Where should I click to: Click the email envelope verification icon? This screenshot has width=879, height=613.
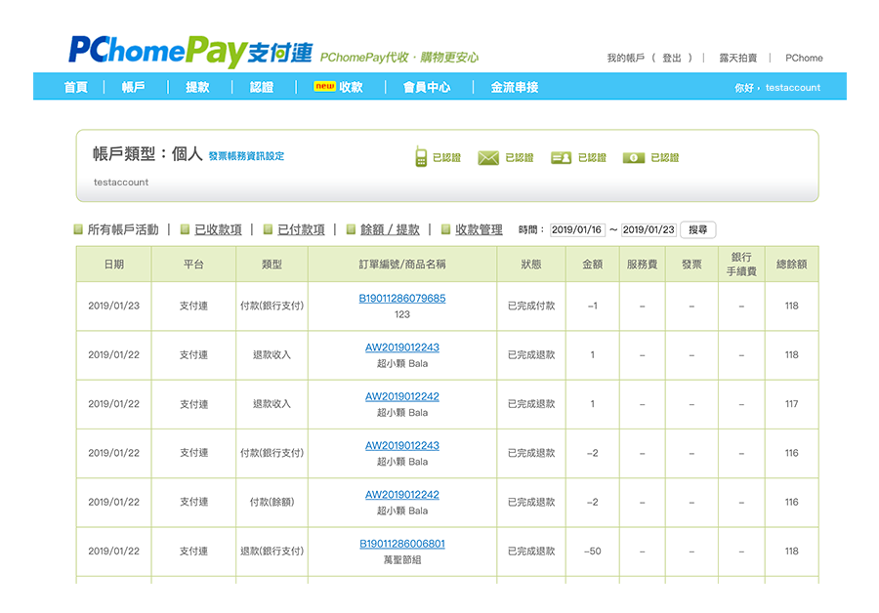click(488, 158)
